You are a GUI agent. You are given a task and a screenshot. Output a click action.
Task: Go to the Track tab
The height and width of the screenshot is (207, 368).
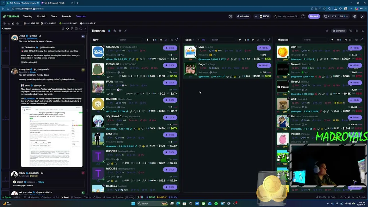[54, 16]
